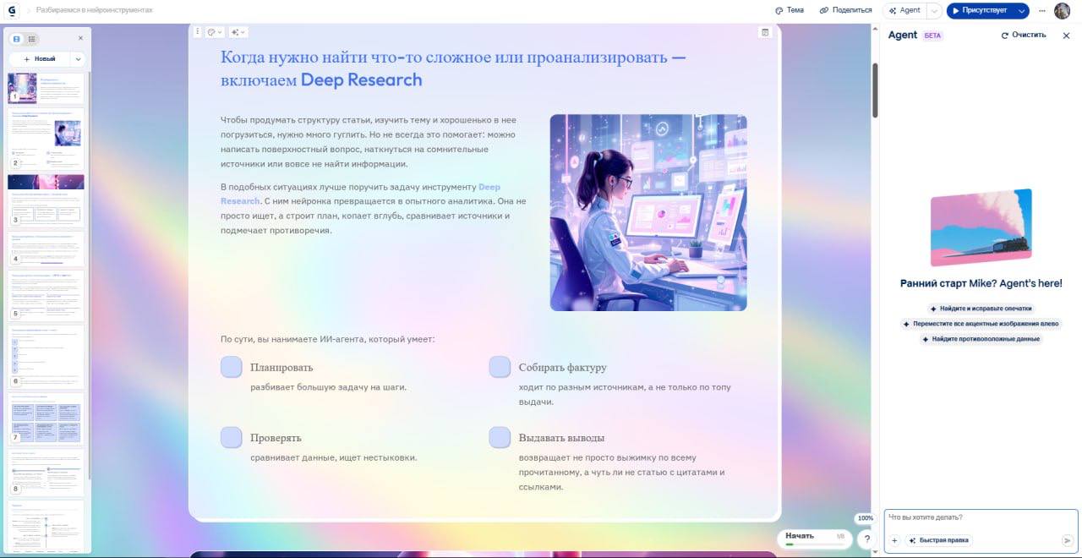Select slide 7 thumbnail
1082x558 pixels.
(x=46, y=418)
